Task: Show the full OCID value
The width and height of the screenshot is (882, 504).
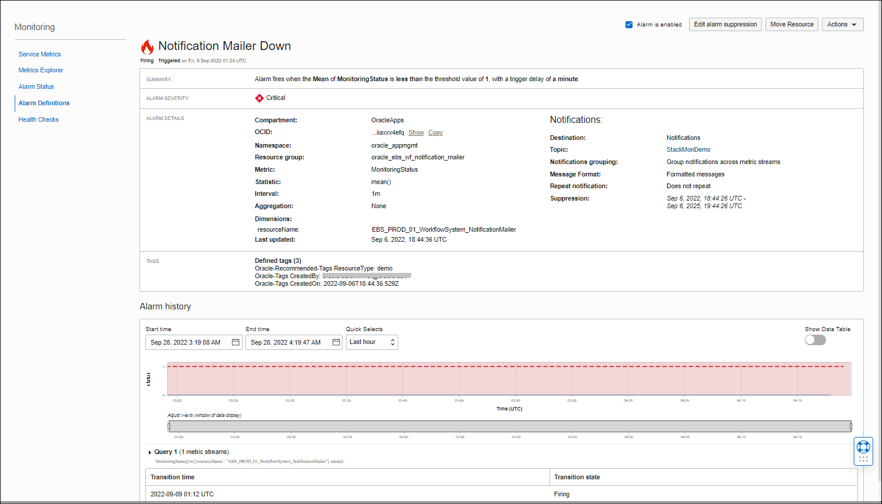Action: (x=416, y=132)
